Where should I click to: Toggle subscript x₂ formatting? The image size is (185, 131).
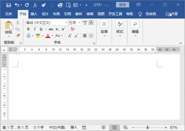click(57, 29)
